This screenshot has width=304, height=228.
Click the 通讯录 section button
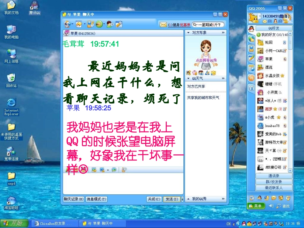click(274, 176)
